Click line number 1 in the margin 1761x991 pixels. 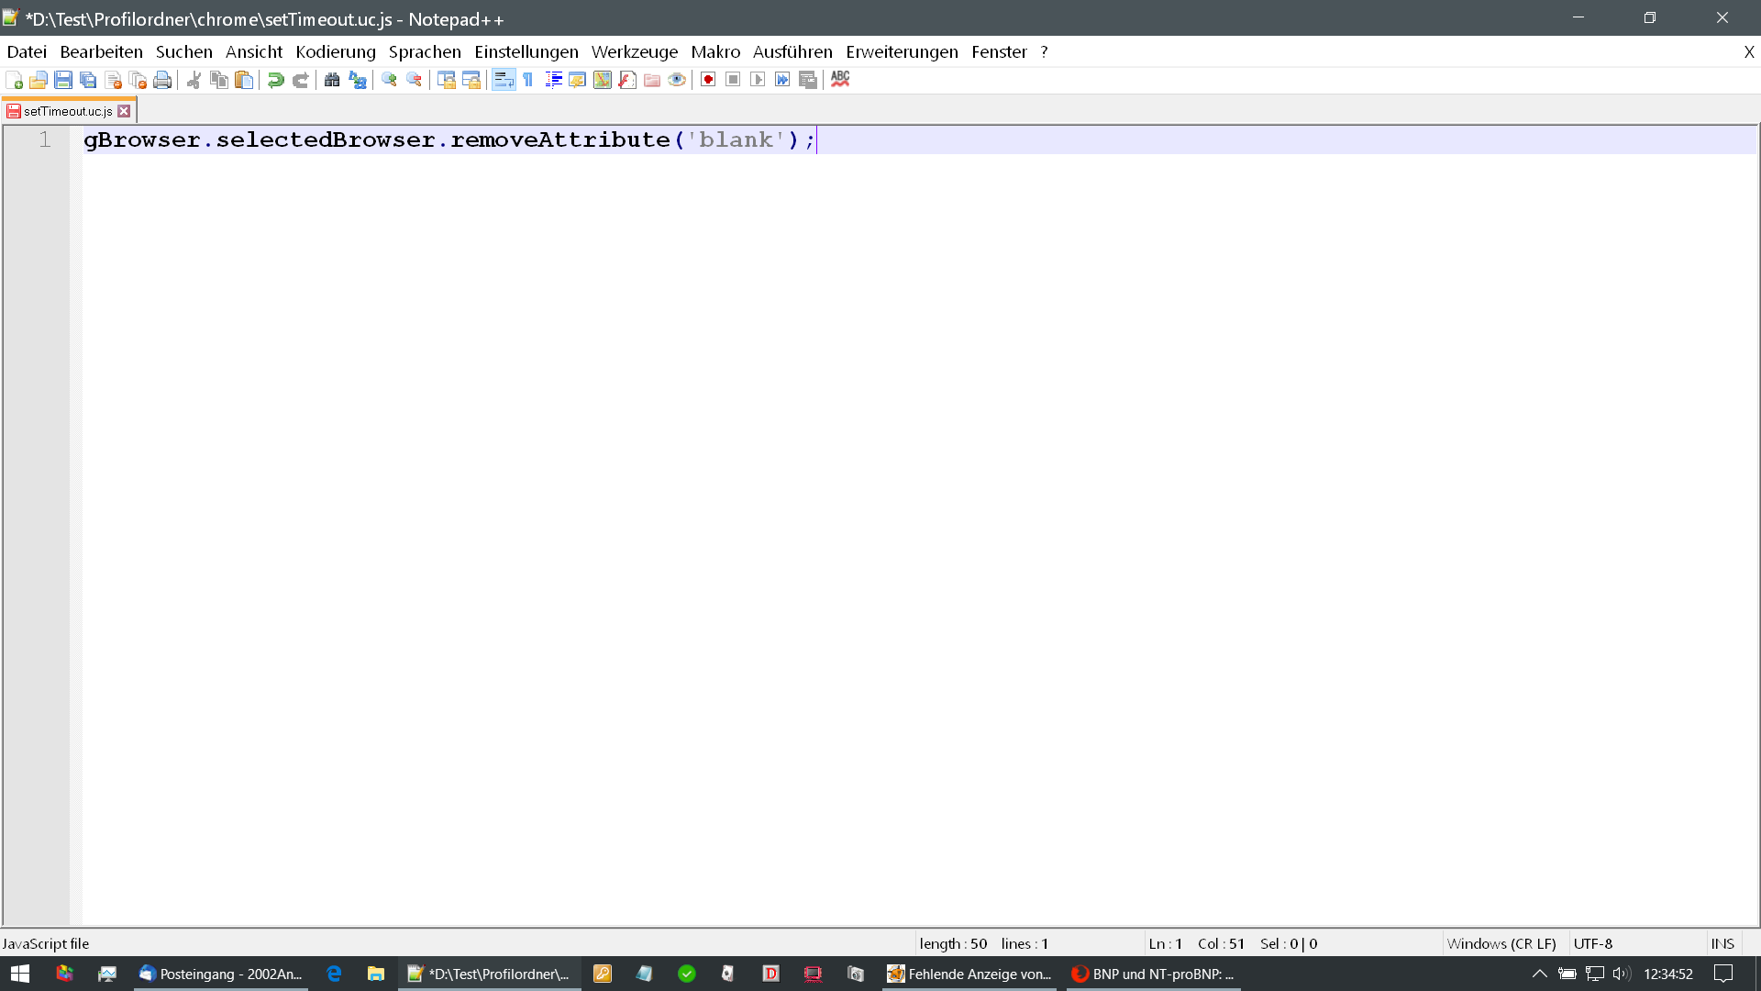pos(44,139)
